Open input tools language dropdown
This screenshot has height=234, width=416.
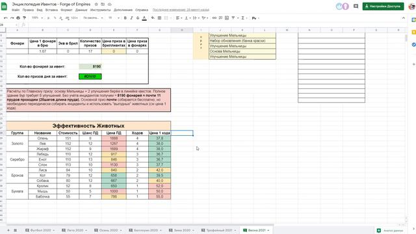(255, 18)
